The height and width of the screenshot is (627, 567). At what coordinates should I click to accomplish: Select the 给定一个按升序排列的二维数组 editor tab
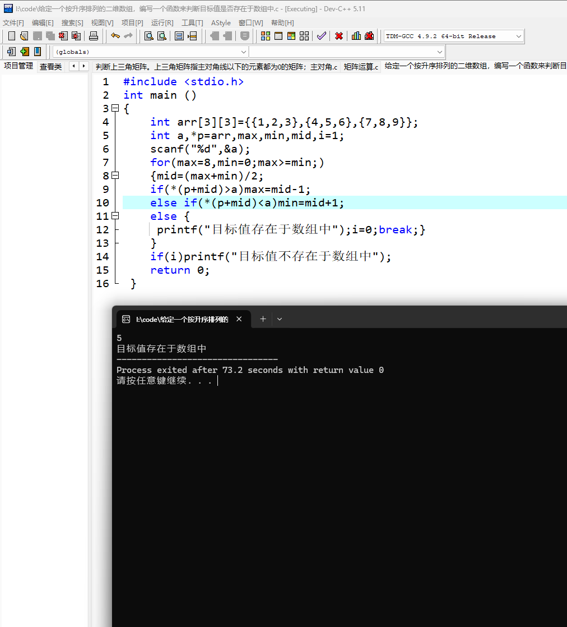coord(475,66)
